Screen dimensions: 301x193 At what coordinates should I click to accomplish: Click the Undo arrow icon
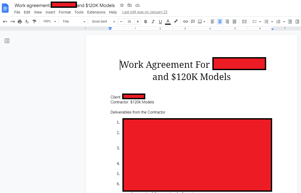point(5,22)
